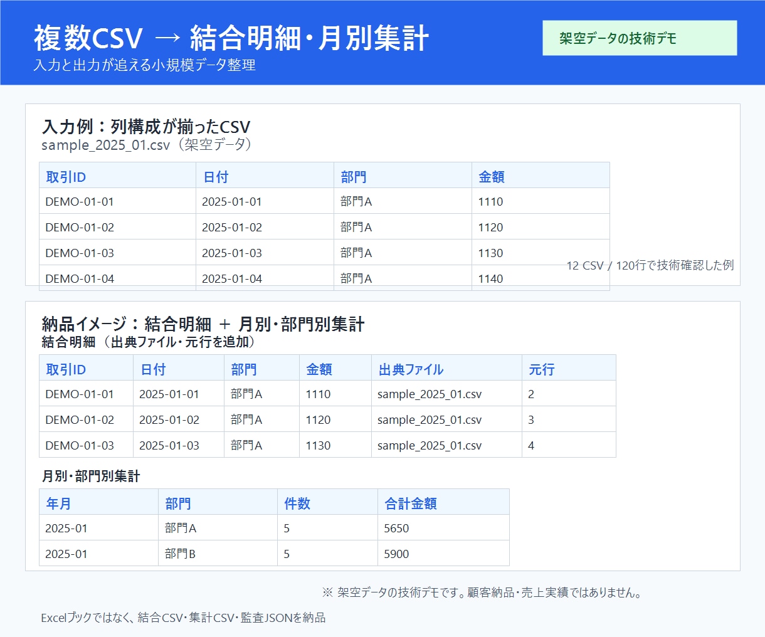The height and width of the screenshot is (637, 765).
Task: Select DEMO-01-01 in the merged table
Action: click(x=80, y=394)
